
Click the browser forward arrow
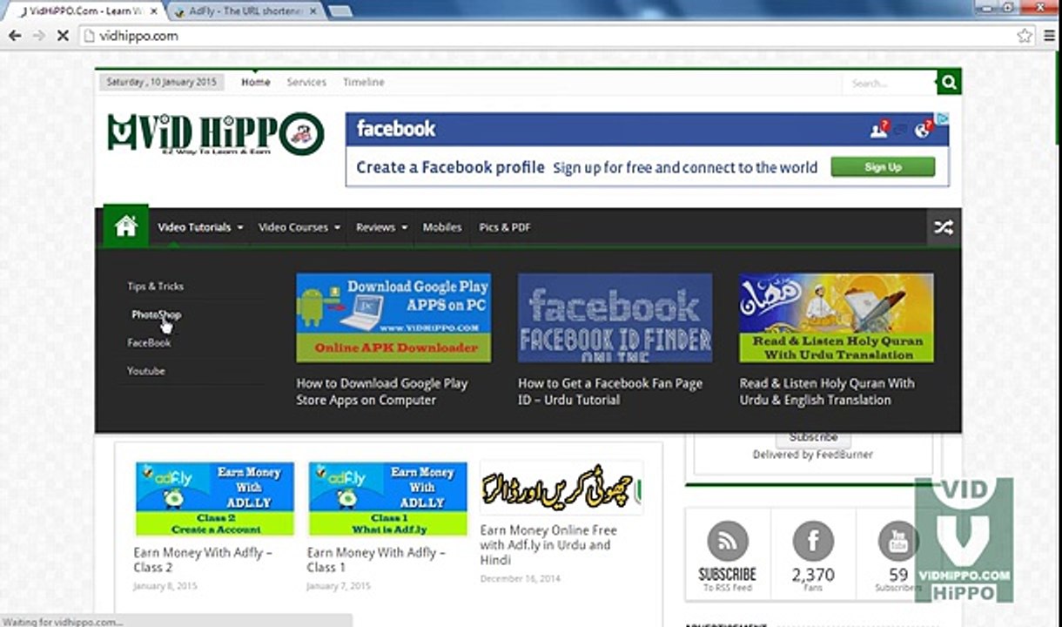coord(39,36)
